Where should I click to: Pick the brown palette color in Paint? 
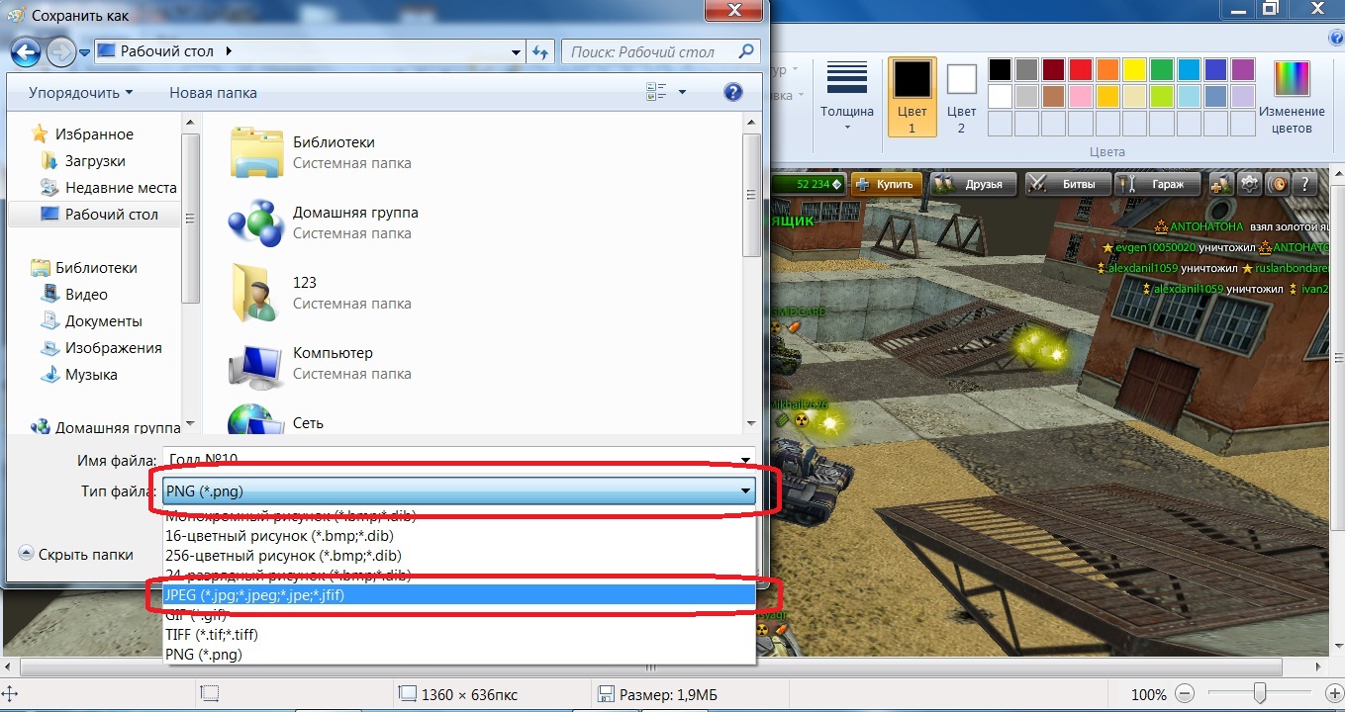pos(1054,96)
